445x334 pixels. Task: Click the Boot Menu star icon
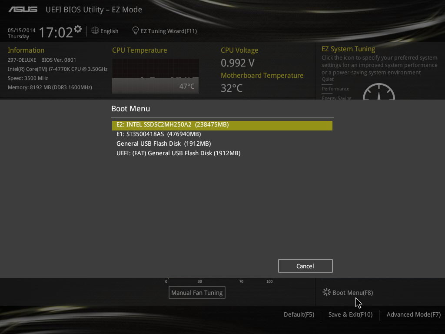tap(327, 292)
